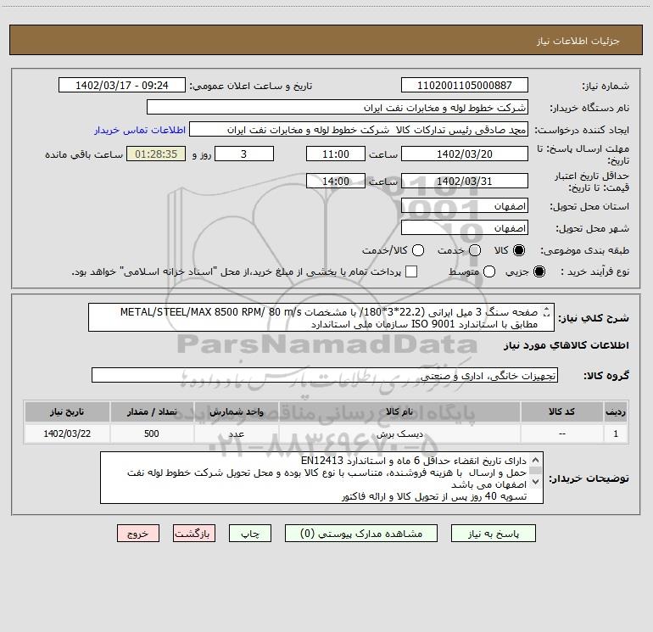This screenshot has width=653, height=632.
Task: Click the مشاهده مدارک پیوستی (0) button
Action: (x=361, y=534)
